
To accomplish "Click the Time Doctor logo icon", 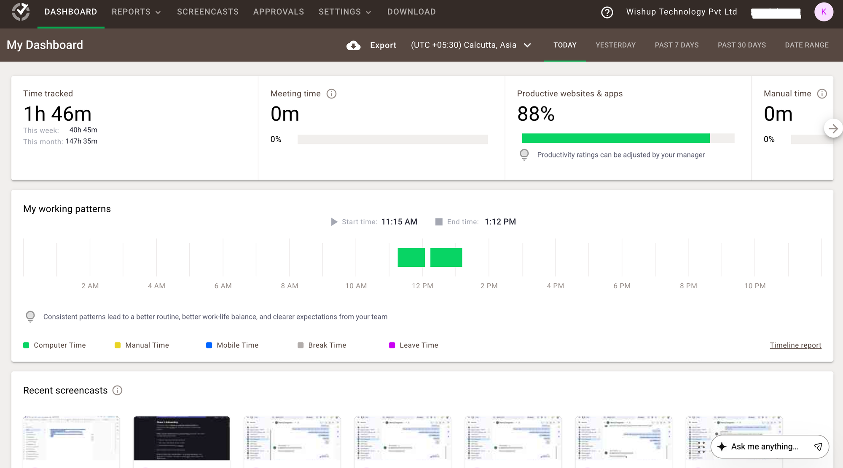I will pyautogui.click(x=21, y=12).
